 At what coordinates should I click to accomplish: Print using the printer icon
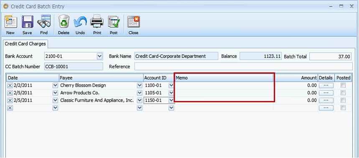(97, 25)
